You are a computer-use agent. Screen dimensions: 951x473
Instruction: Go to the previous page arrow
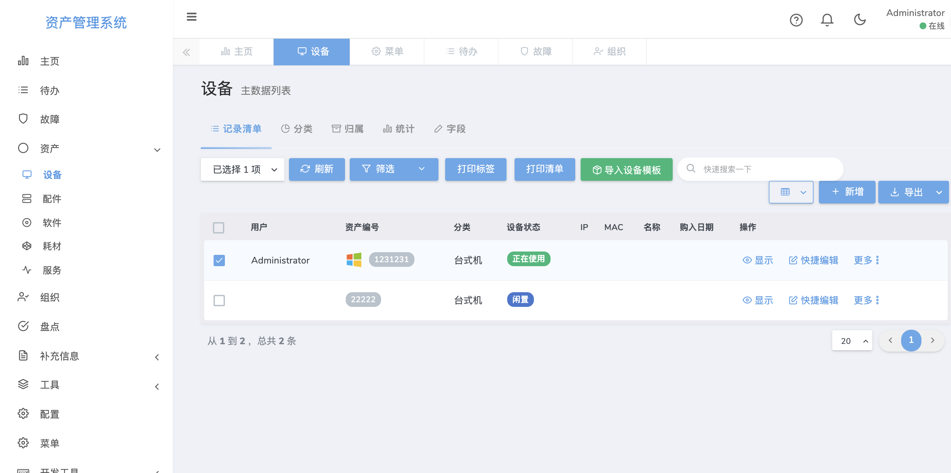coord(890,340)
